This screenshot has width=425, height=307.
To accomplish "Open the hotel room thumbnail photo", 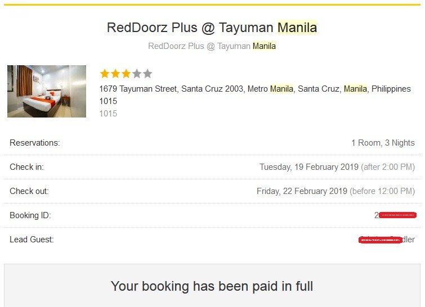I will click(47, 91).
